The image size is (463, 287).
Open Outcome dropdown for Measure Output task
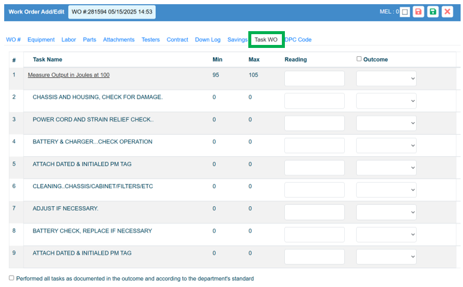tap(386, 78)
